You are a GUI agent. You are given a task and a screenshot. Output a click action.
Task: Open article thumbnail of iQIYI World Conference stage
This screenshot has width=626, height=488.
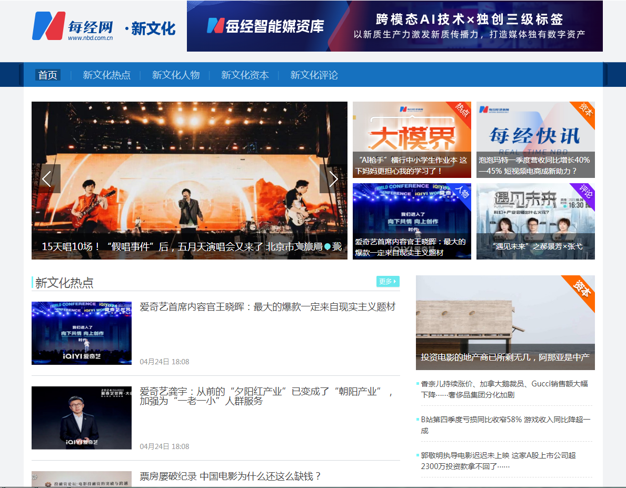(x=82, y=333)
